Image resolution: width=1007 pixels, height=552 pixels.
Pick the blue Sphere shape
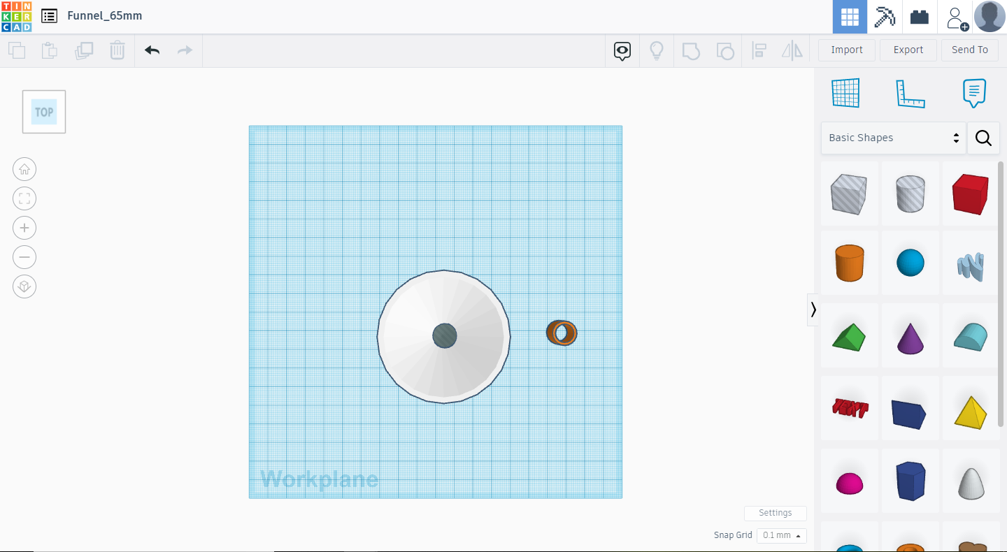(910, 263)
